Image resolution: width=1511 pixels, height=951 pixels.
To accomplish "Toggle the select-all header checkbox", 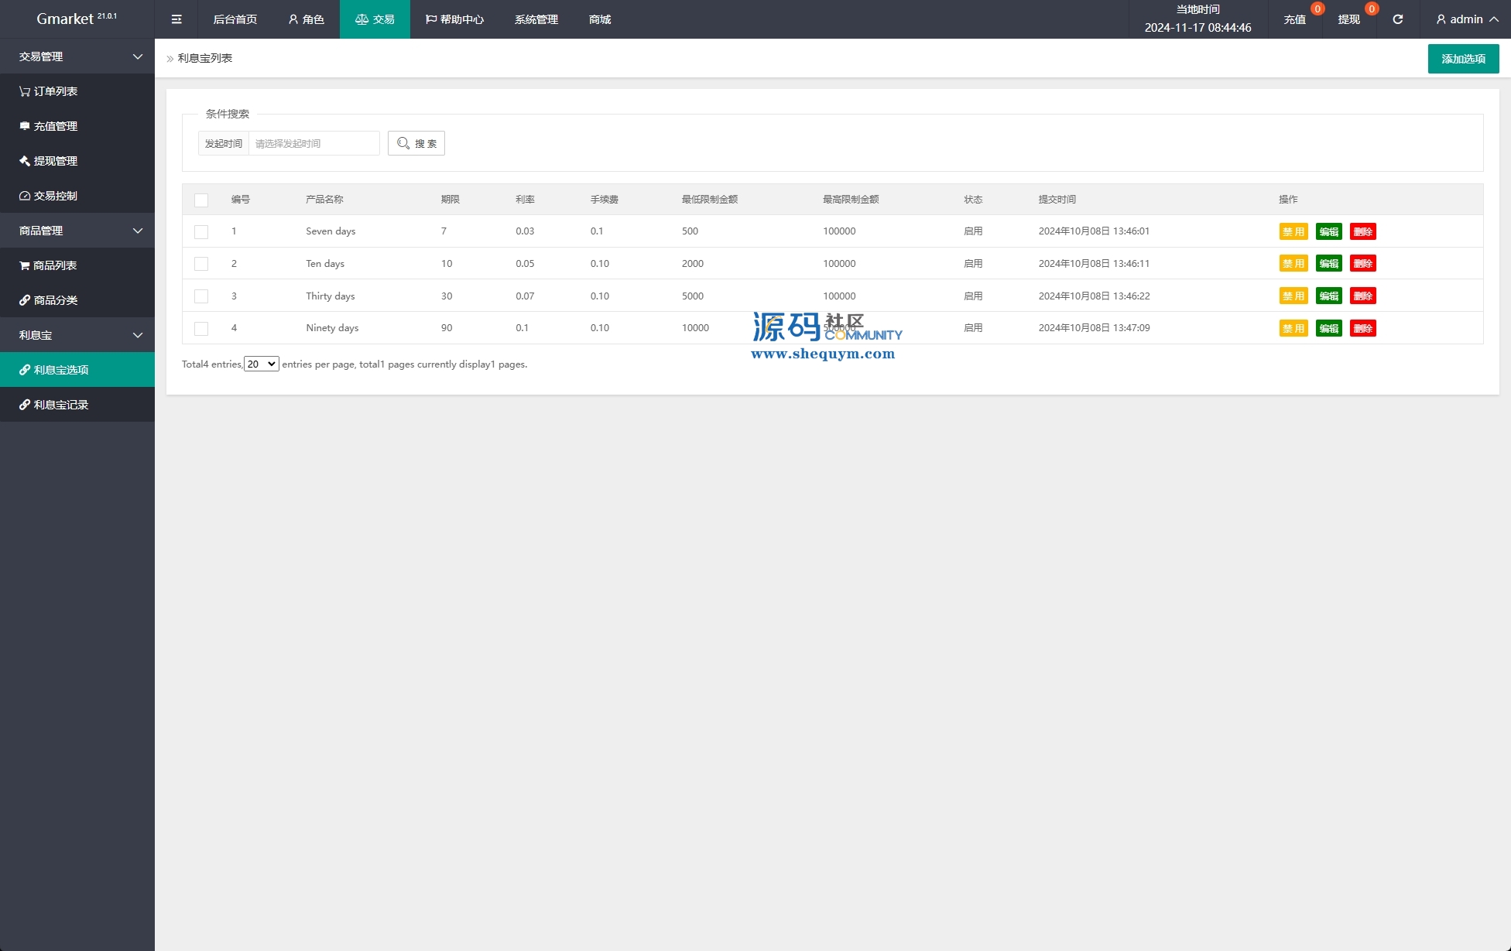I will point(201,200).
